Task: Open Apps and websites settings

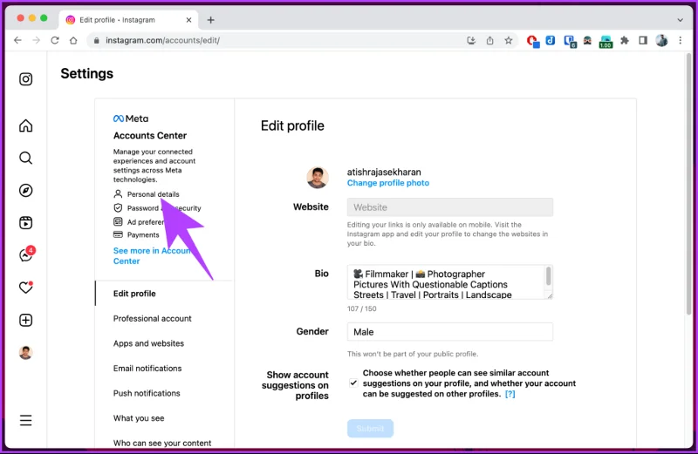Action: 148,343
